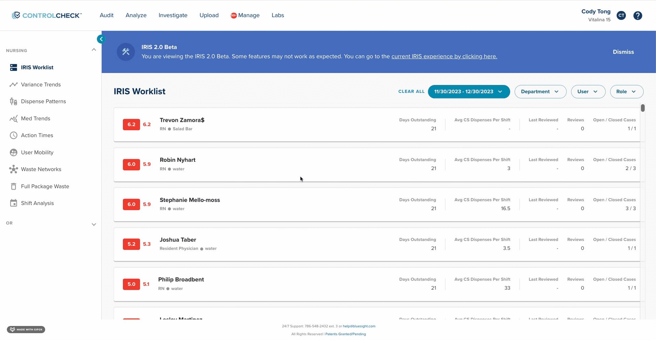Select User Mobility in sidebar
The width and height of the screenshot is (656, 340).
(x=37, y=152)
